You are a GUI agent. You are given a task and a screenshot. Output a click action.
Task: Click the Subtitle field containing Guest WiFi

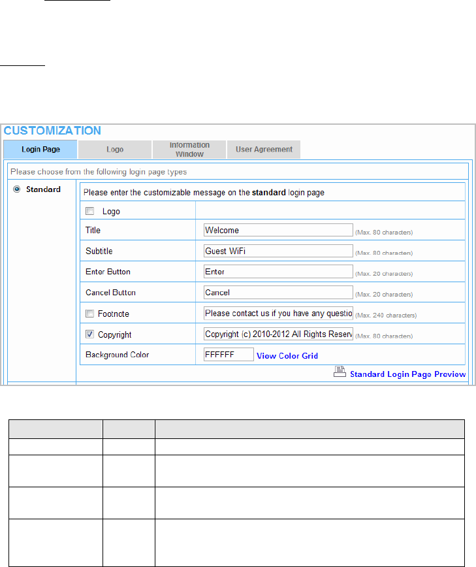tap(278, 251)
